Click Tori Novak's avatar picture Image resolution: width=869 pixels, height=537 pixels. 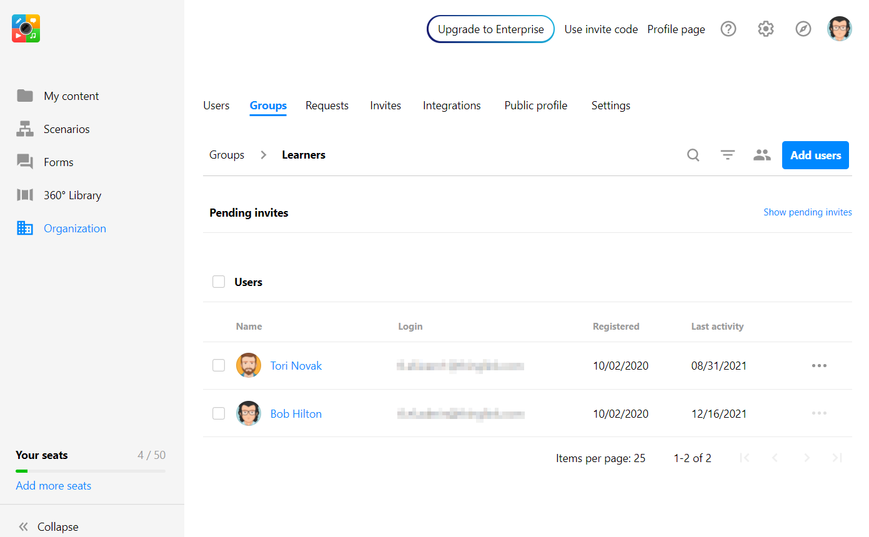(249, 365)
